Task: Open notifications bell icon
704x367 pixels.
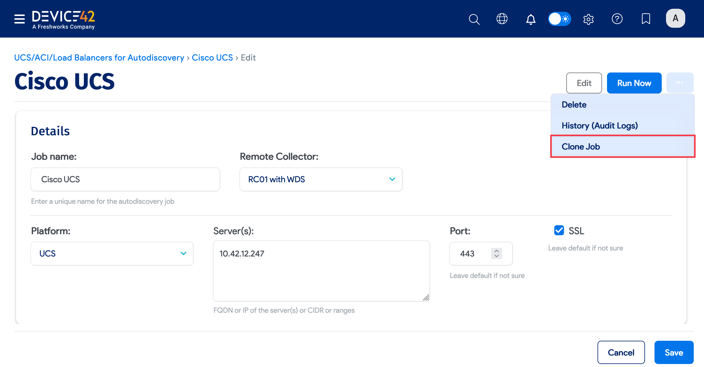Action: (531, 19)
